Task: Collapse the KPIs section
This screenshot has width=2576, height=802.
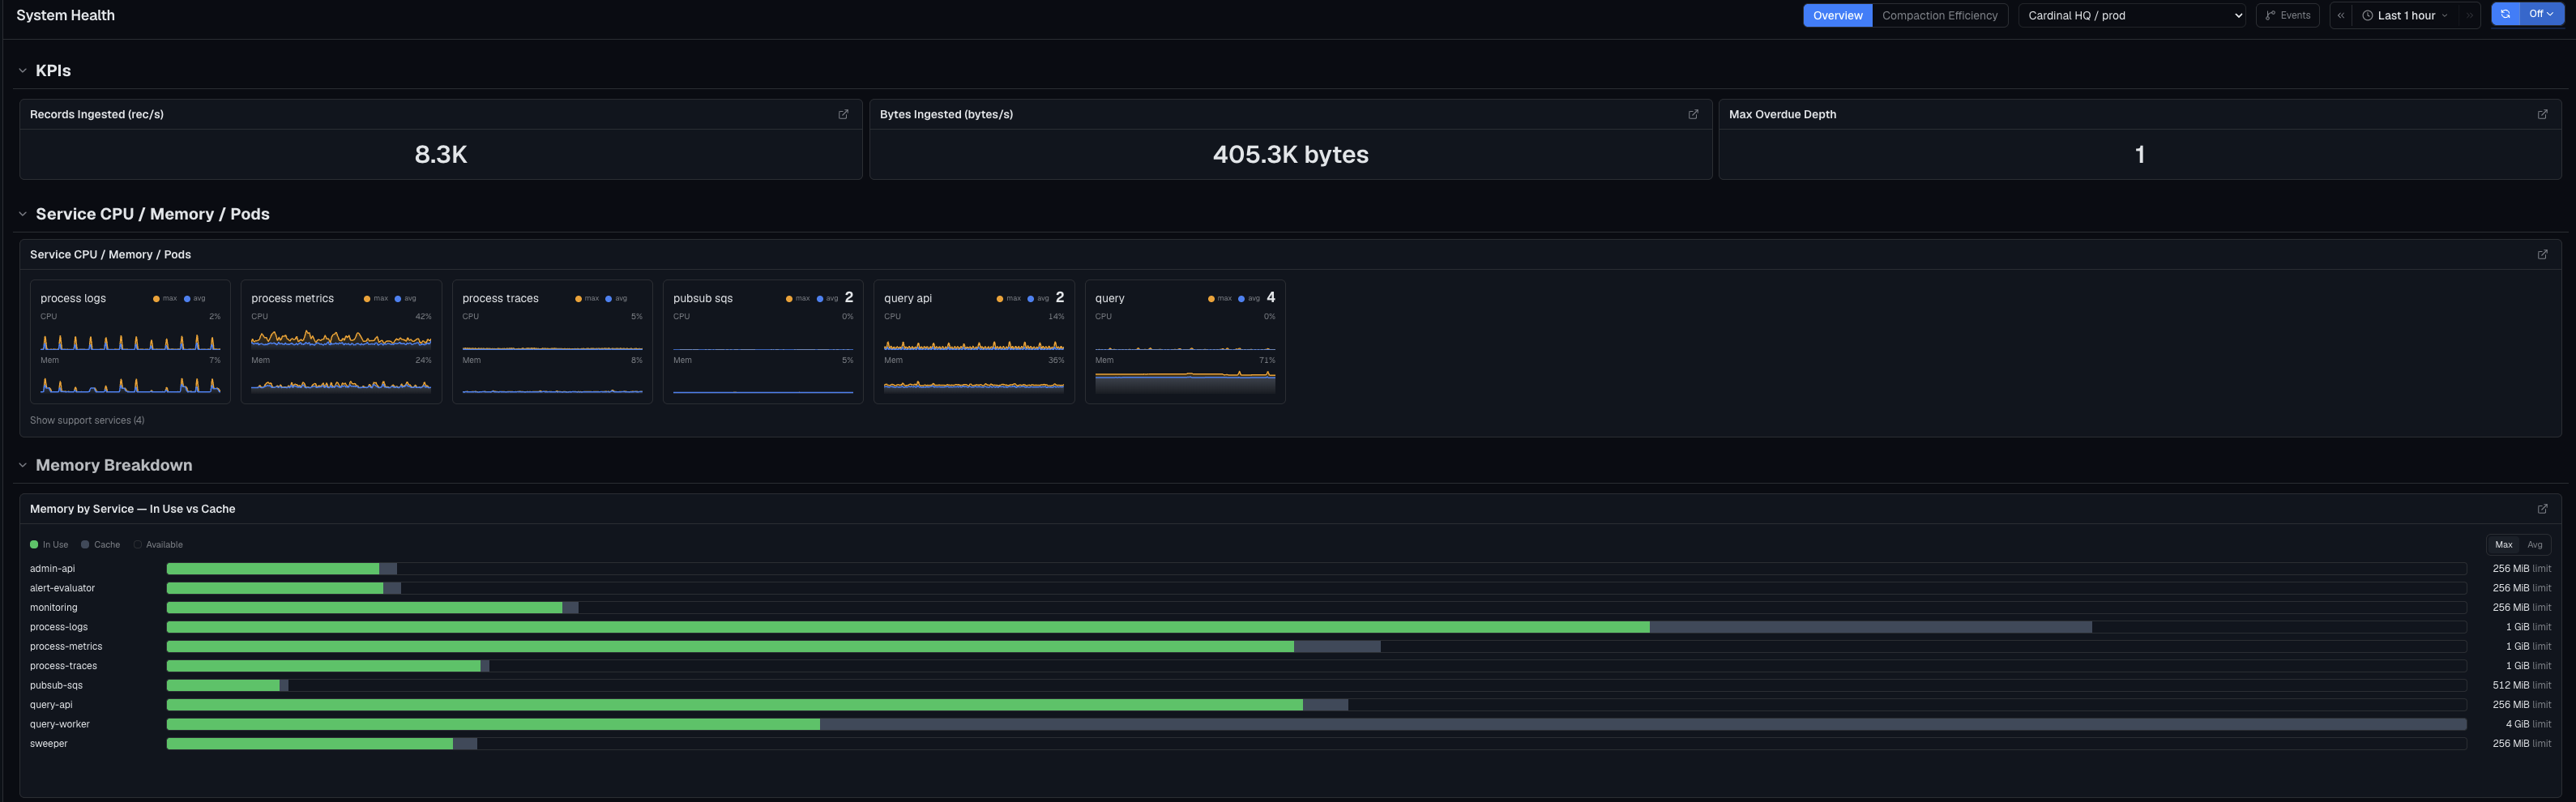Action: tap(22, 71)
